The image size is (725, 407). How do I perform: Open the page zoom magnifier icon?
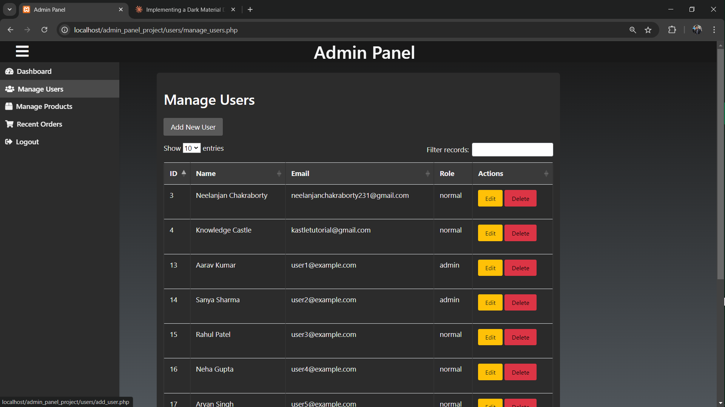pos(633,30)
